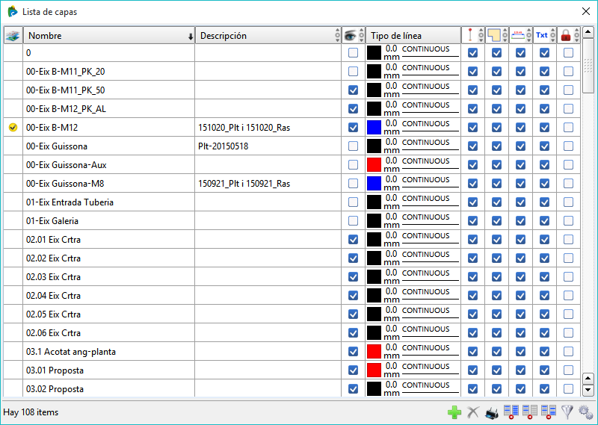
Task: Select layer name 03.02 Proposta
Action: click(x=55, y=389)
